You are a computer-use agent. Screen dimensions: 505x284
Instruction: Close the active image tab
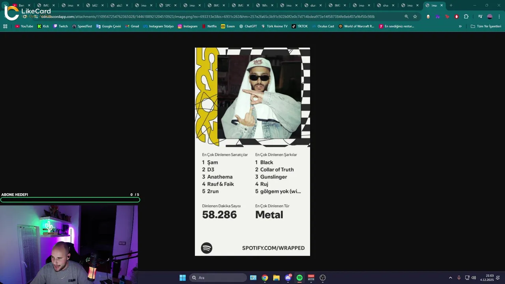441,6
